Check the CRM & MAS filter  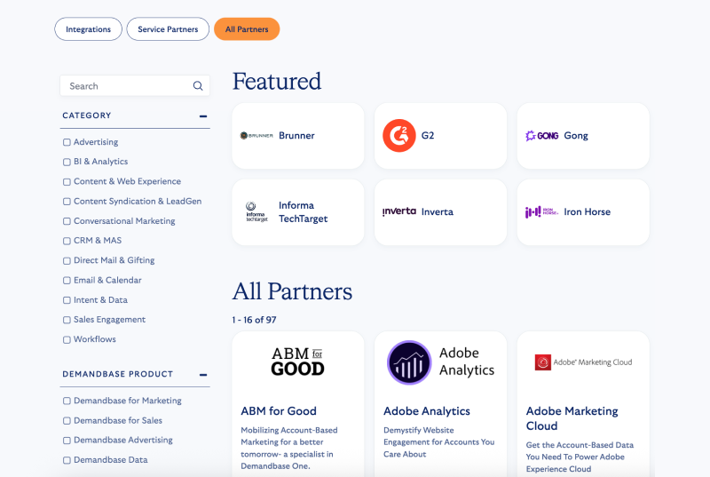click(67, 241)
